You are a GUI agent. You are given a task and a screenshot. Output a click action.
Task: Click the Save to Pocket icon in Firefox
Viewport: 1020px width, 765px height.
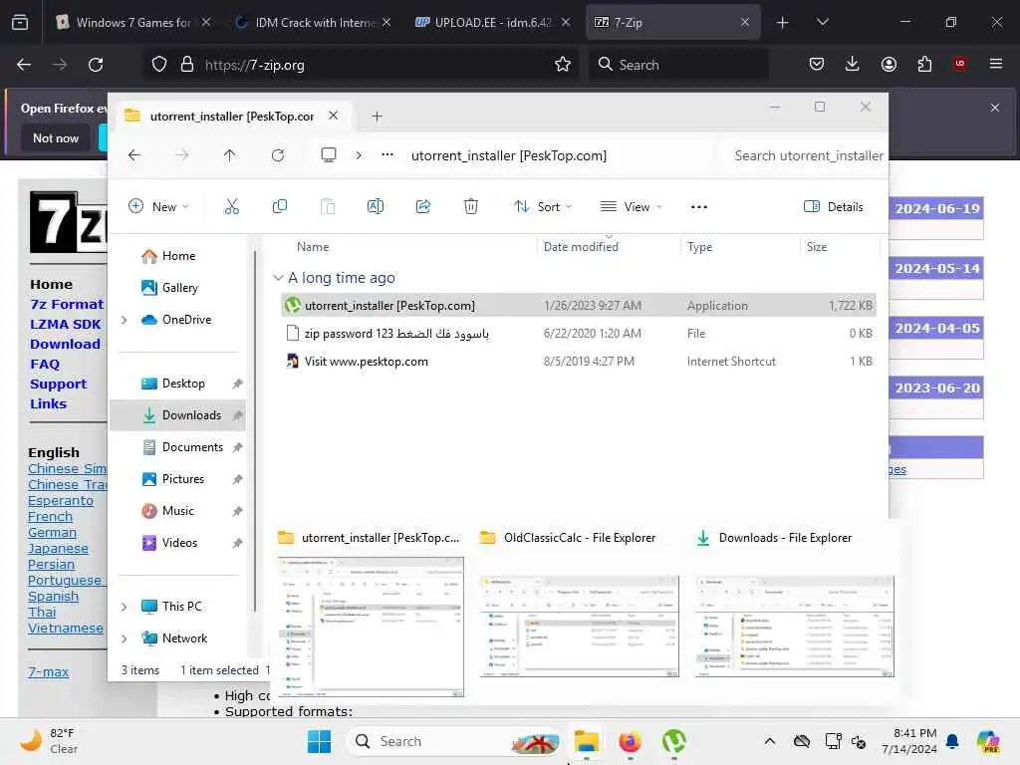tap(817, 64)
